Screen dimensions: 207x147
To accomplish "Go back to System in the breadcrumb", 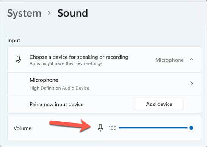I will pyautogui.click(x=24, y=13).
